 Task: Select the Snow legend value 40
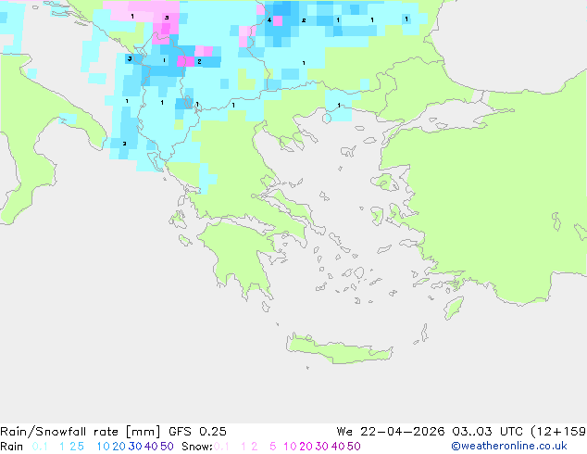pos(338,447)
